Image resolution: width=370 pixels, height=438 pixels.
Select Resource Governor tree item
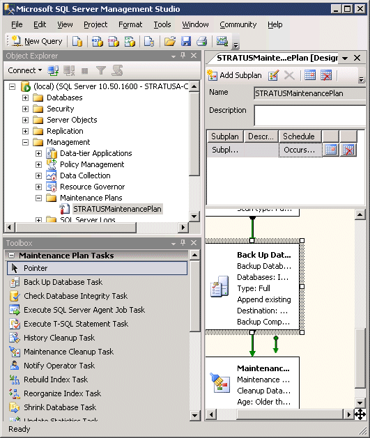[92, 187]
